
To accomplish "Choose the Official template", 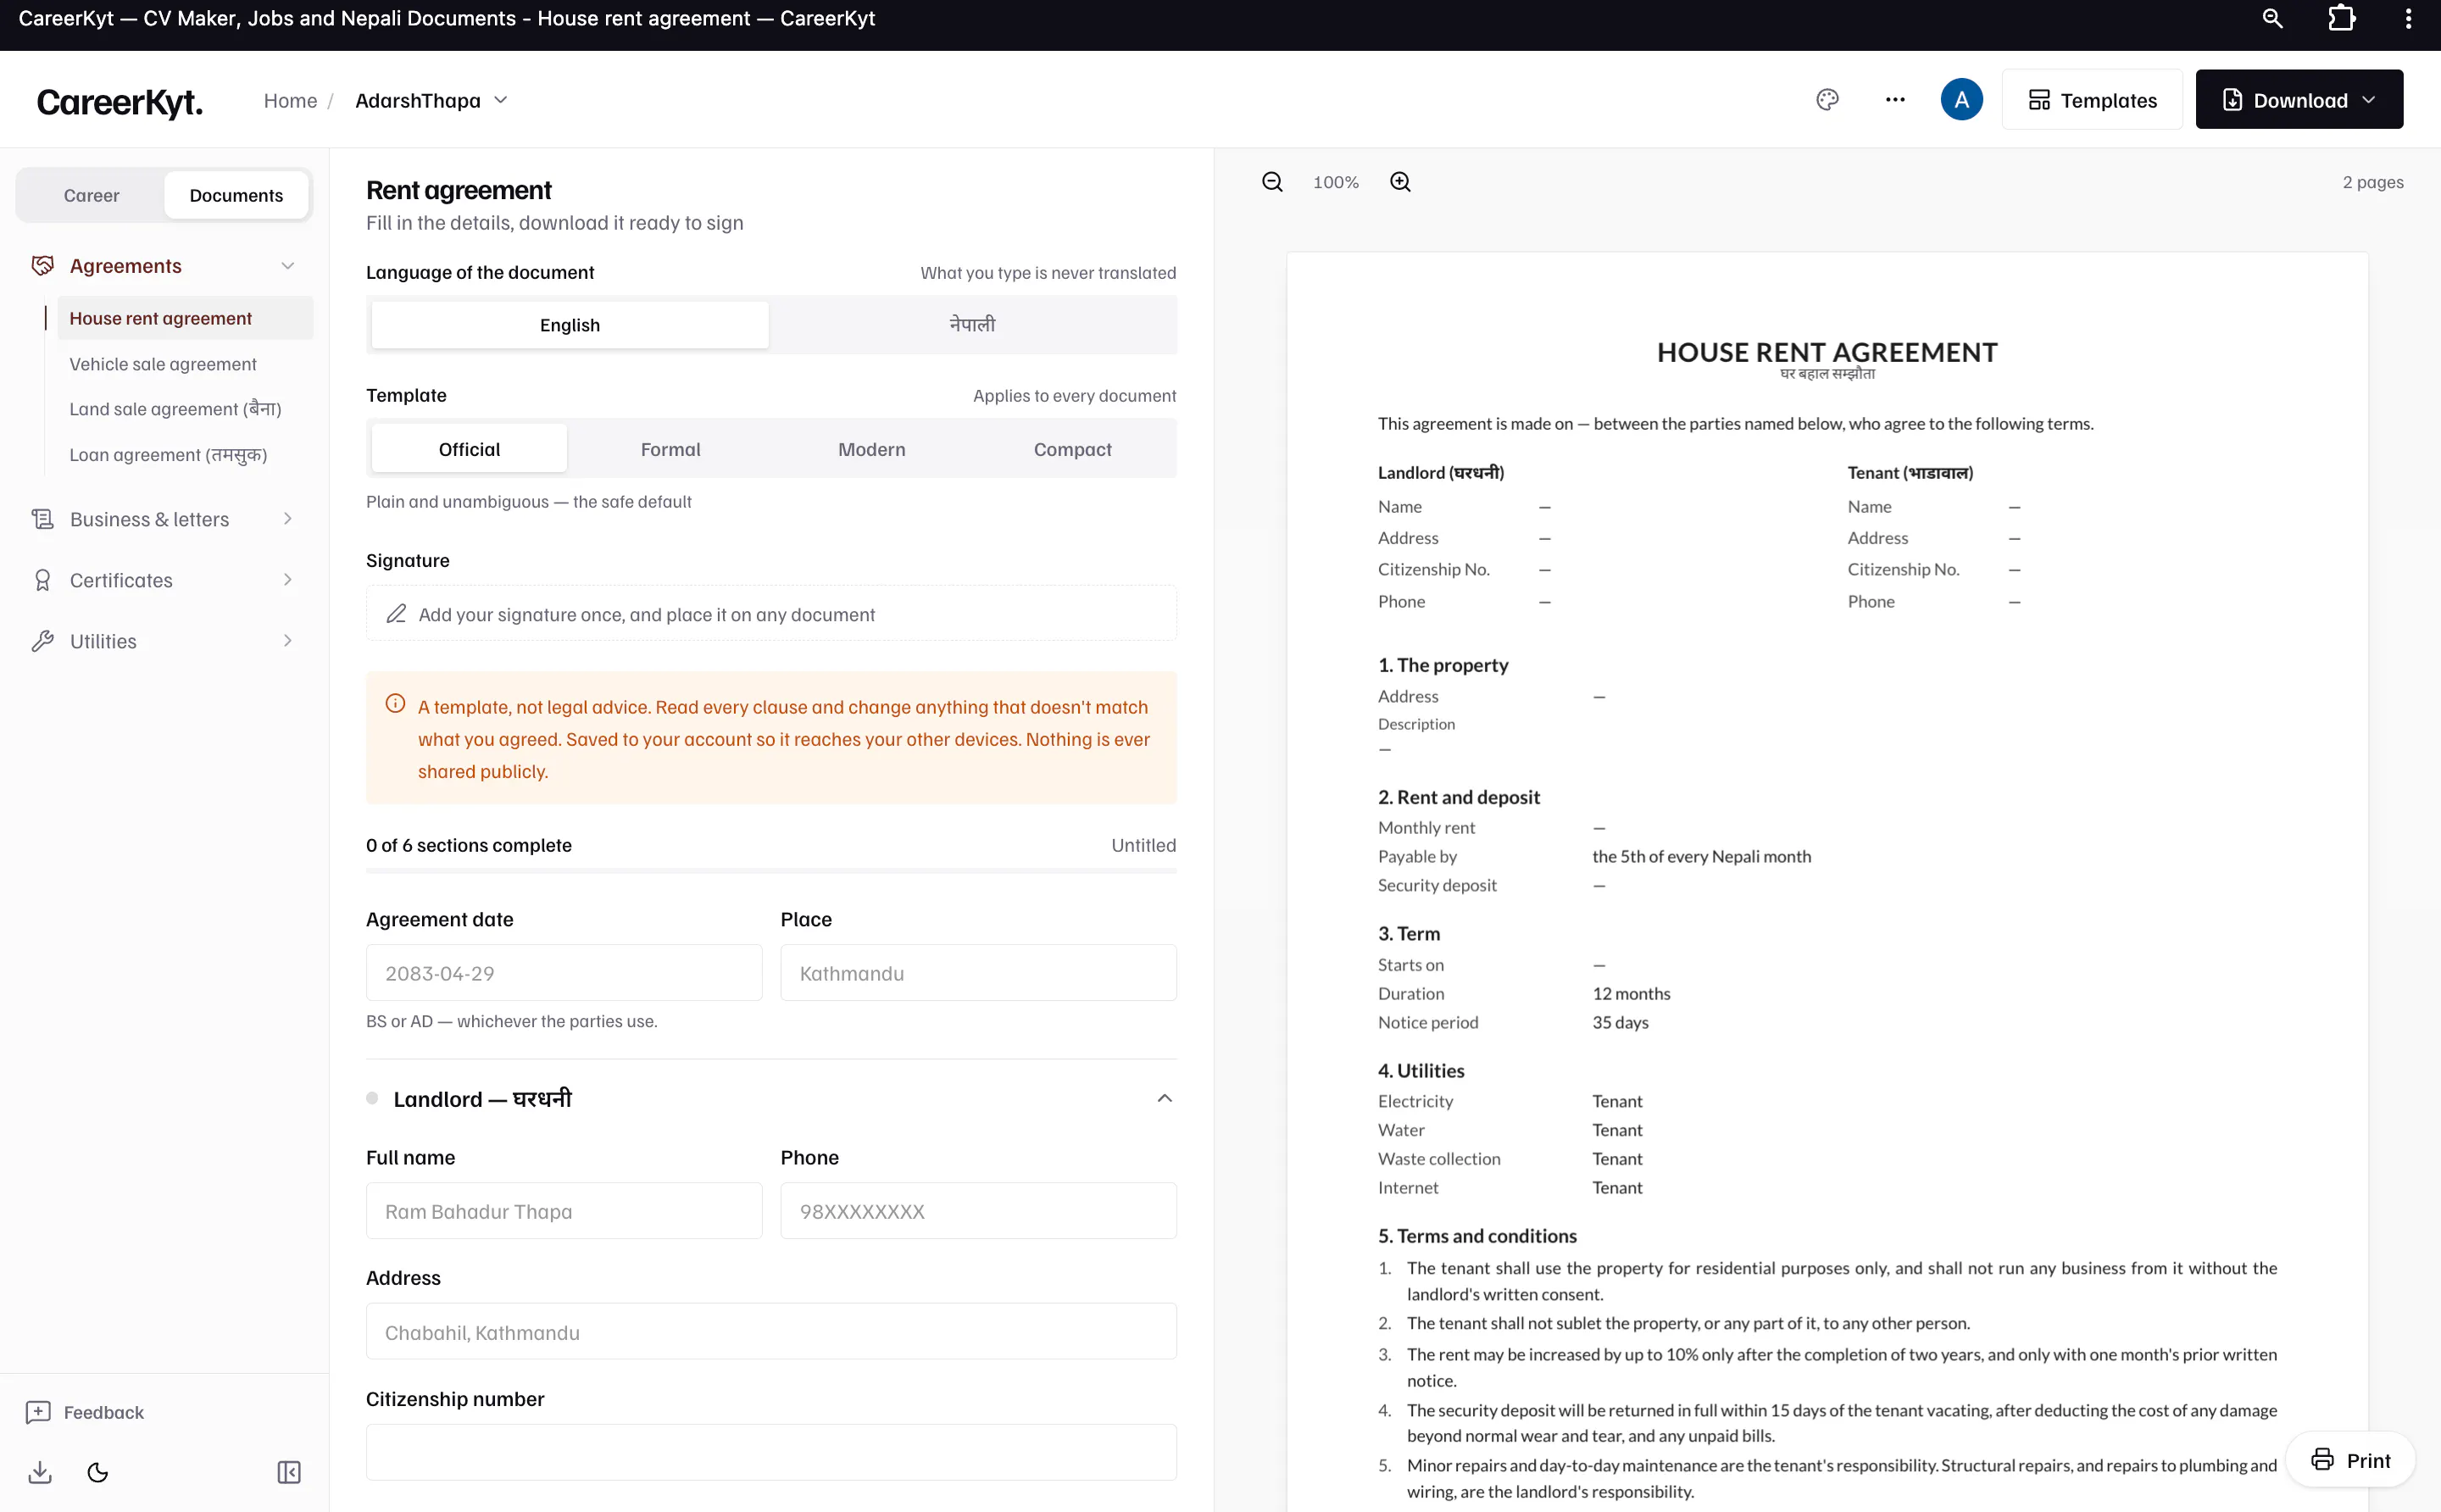I will pyautogui.click(x=469, y=449).
